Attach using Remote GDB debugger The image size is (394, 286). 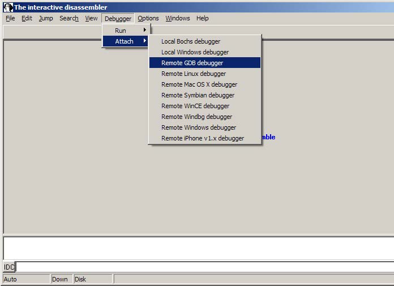pos(192,63)
